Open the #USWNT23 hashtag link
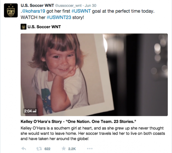This screenshot has width=172, height=153. point(59,17)
